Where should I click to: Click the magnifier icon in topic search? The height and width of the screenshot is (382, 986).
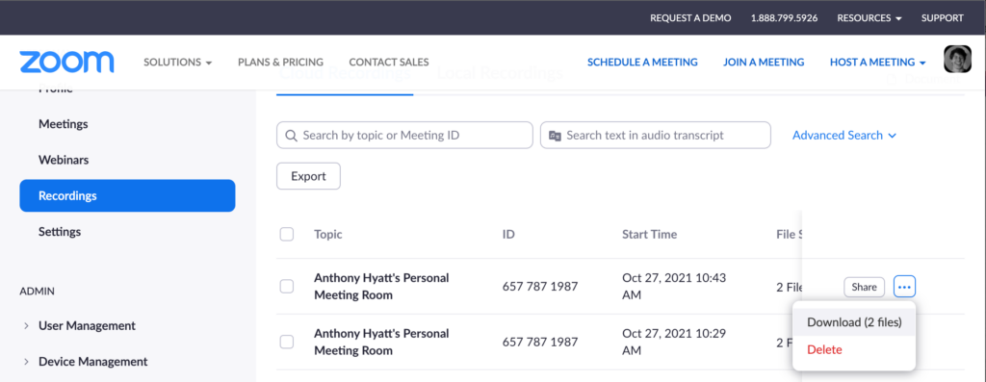tap(291, 135)
